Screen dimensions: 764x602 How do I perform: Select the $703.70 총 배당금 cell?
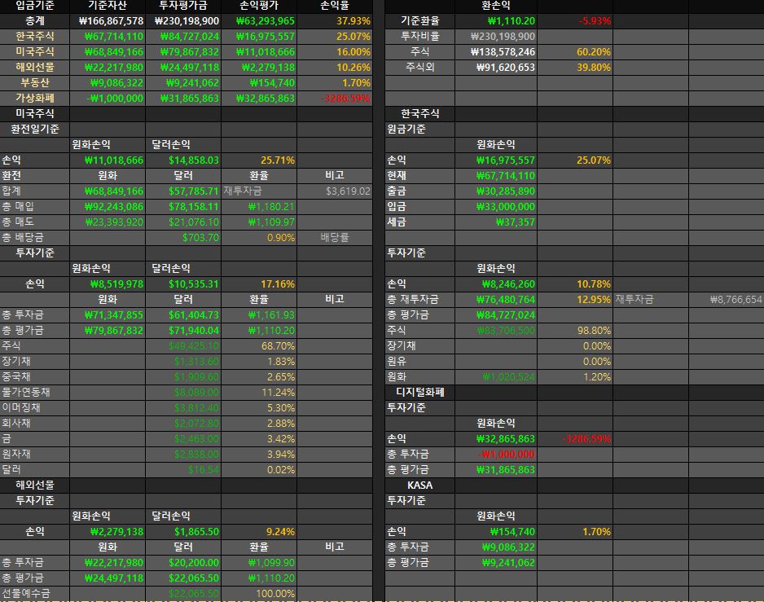tap(183, 237)
